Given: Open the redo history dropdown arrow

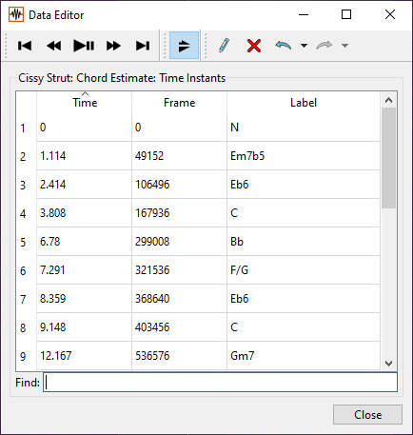Looking at the screenshot, I should (x=344, y=46).
